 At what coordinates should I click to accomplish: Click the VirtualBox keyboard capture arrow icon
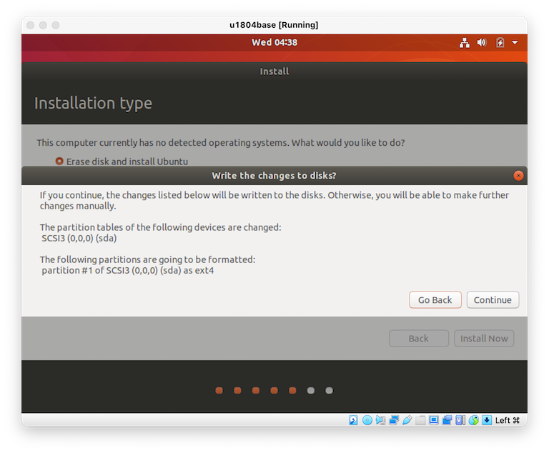point(487,420)
